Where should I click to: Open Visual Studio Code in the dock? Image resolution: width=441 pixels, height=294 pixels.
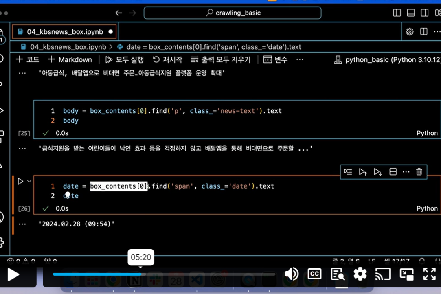click(x=197, y=280)
